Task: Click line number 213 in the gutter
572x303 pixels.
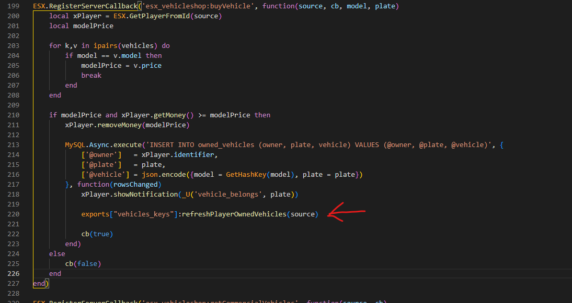Action: click(13, 144)
